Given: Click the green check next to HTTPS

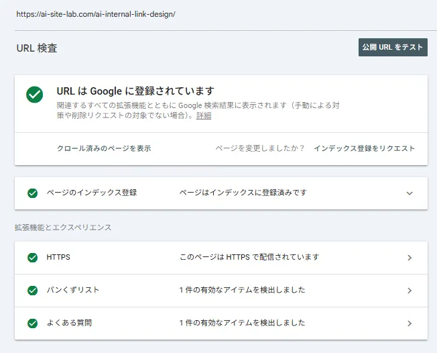Looking at the screenshot, I should pos(33,258).
